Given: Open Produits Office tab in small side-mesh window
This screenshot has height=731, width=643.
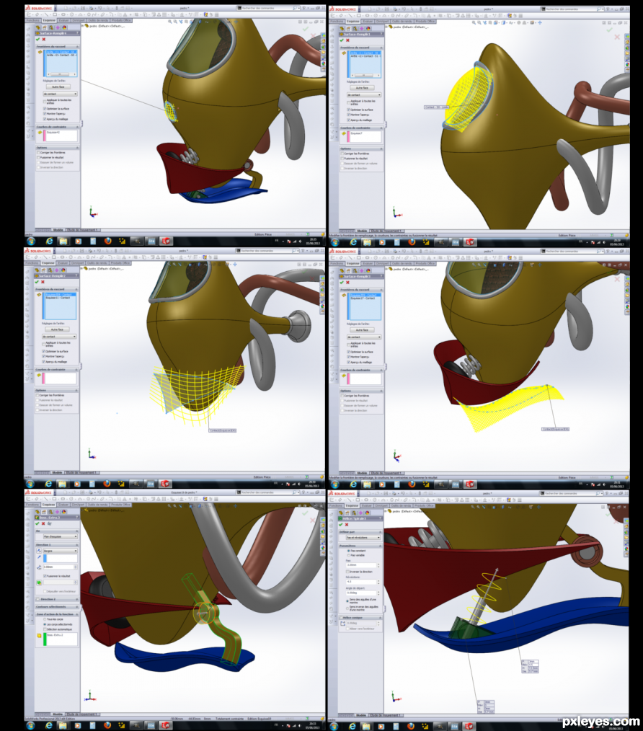Looking at the screenshot, I should pos(121,20).
